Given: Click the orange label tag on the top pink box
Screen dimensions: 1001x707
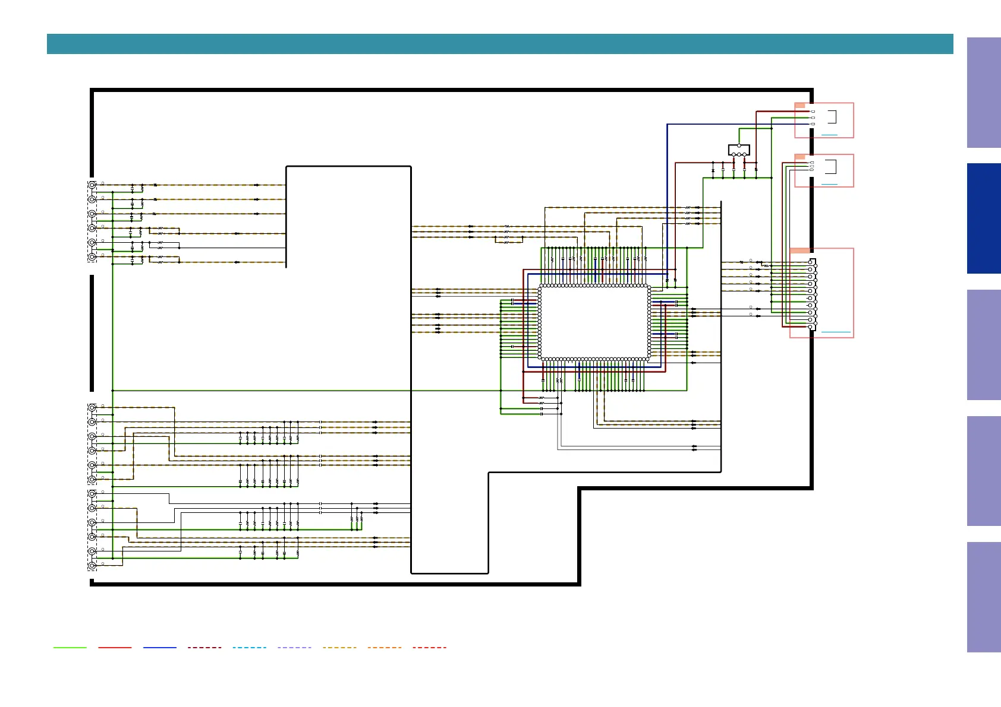Looking at the screenshot, I should tap(800, 106).
